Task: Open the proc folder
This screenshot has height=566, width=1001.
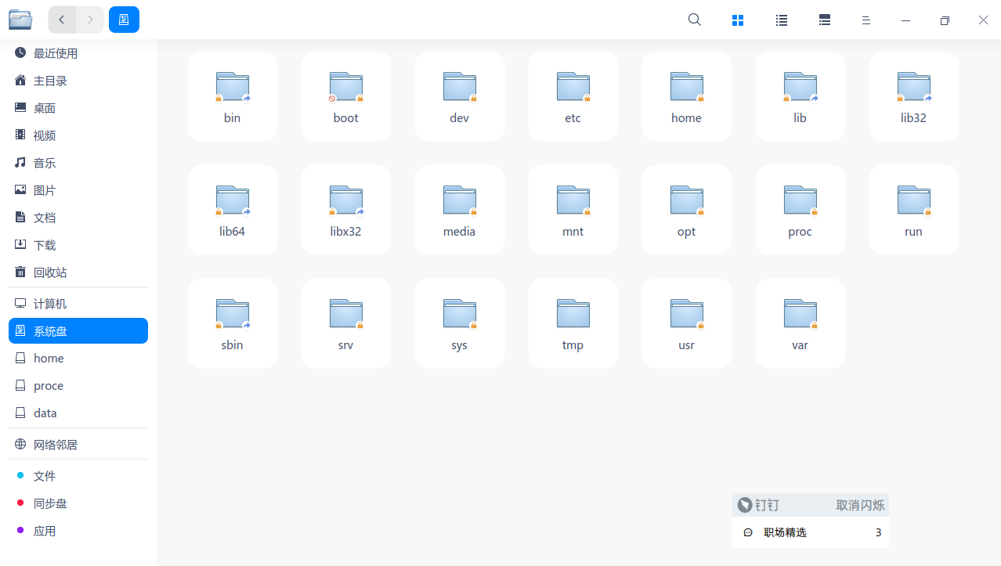Action: tap(800, 210)
